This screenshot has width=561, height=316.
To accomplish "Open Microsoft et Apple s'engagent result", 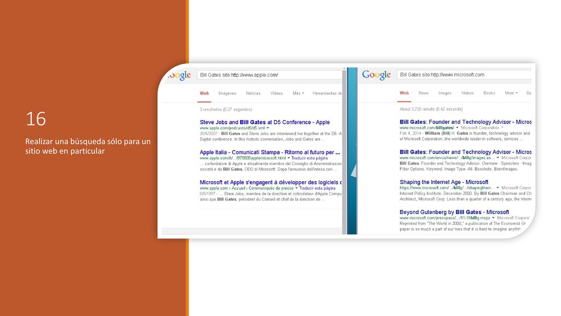I will [271, 182].
